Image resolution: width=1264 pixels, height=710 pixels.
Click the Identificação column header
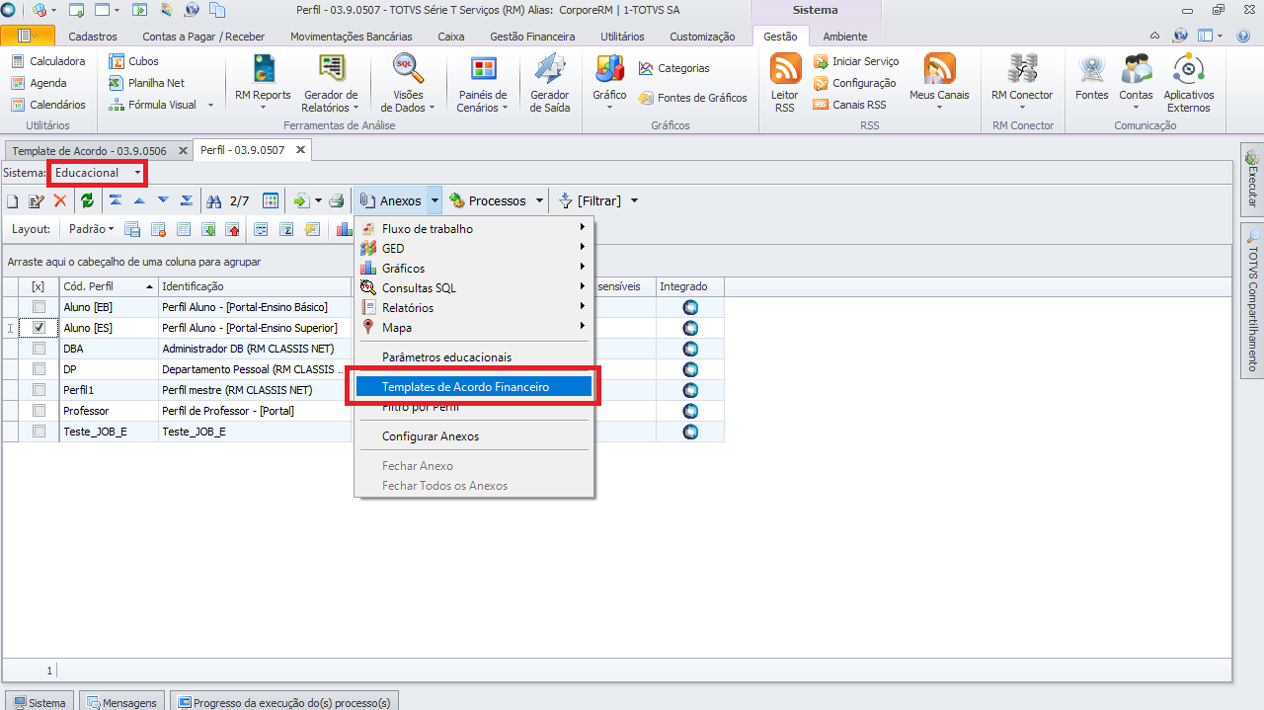pyautogui.click(x=255, y=286)
